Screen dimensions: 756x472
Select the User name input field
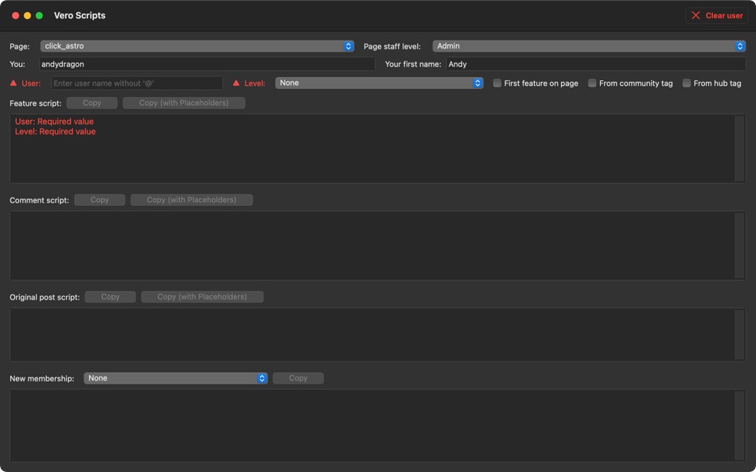(x=135, y=83)
